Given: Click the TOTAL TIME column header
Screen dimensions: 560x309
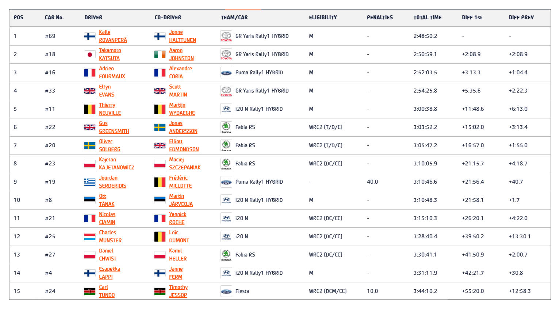Looking at the screenshot, I should [x=427, y=17].
